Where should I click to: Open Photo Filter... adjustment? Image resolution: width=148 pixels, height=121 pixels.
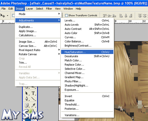click(87, 81)
